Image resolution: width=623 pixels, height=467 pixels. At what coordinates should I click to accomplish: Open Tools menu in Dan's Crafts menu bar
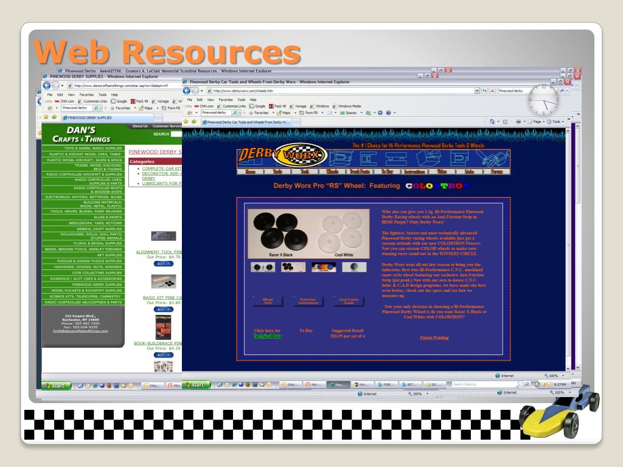click(102, 94)
